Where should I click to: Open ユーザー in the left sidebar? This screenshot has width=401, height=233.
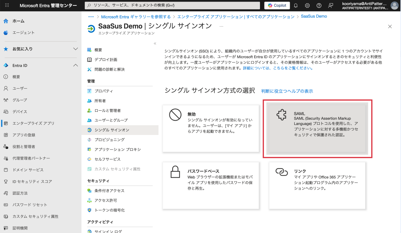click(x=20, y=88)
